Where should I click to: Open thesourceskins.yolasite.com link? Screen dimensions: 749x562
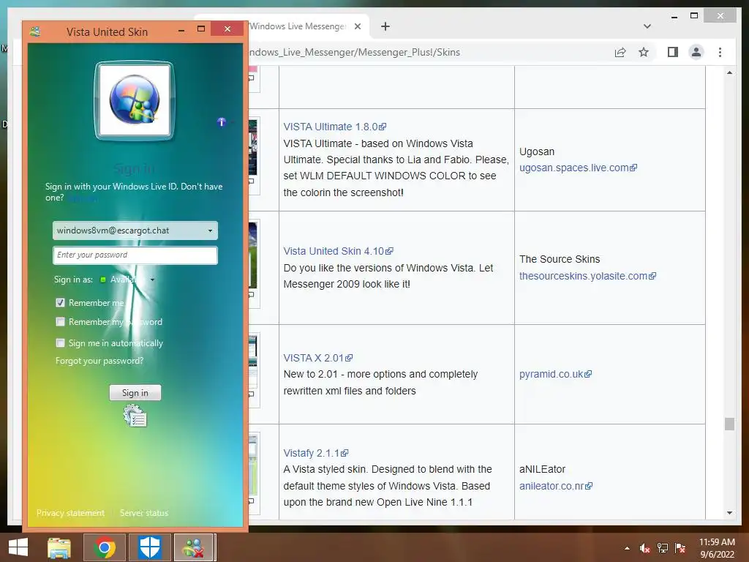[x=587, y=276]
